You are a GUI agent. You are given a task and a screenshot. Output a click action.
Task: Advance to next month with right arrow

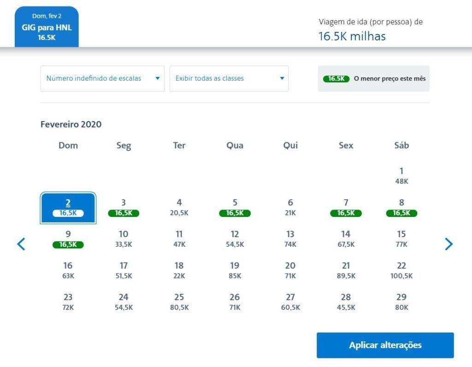pos(448,244)
